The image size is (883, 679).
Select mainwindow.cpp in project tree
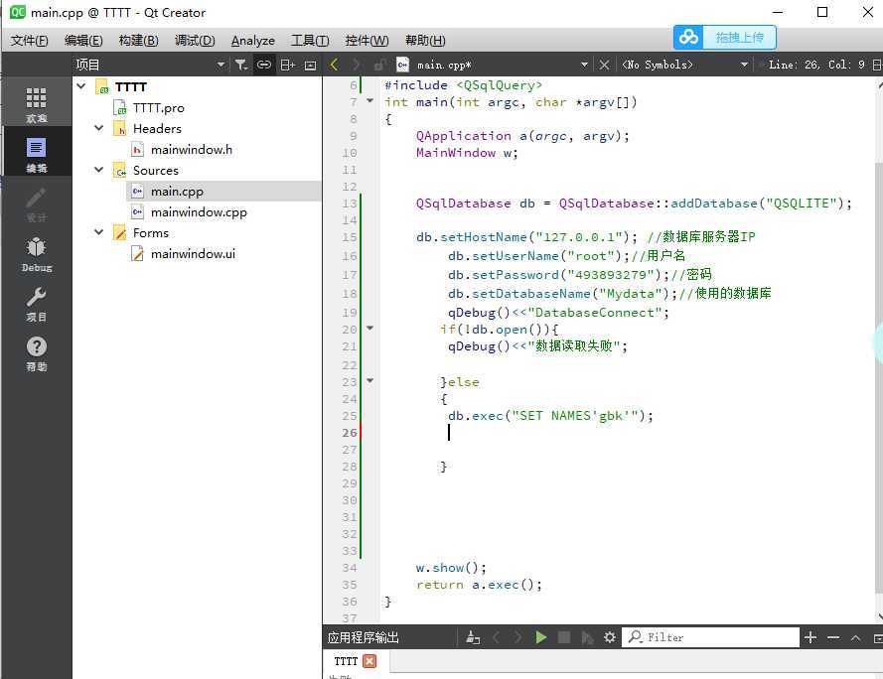point(199,212)
